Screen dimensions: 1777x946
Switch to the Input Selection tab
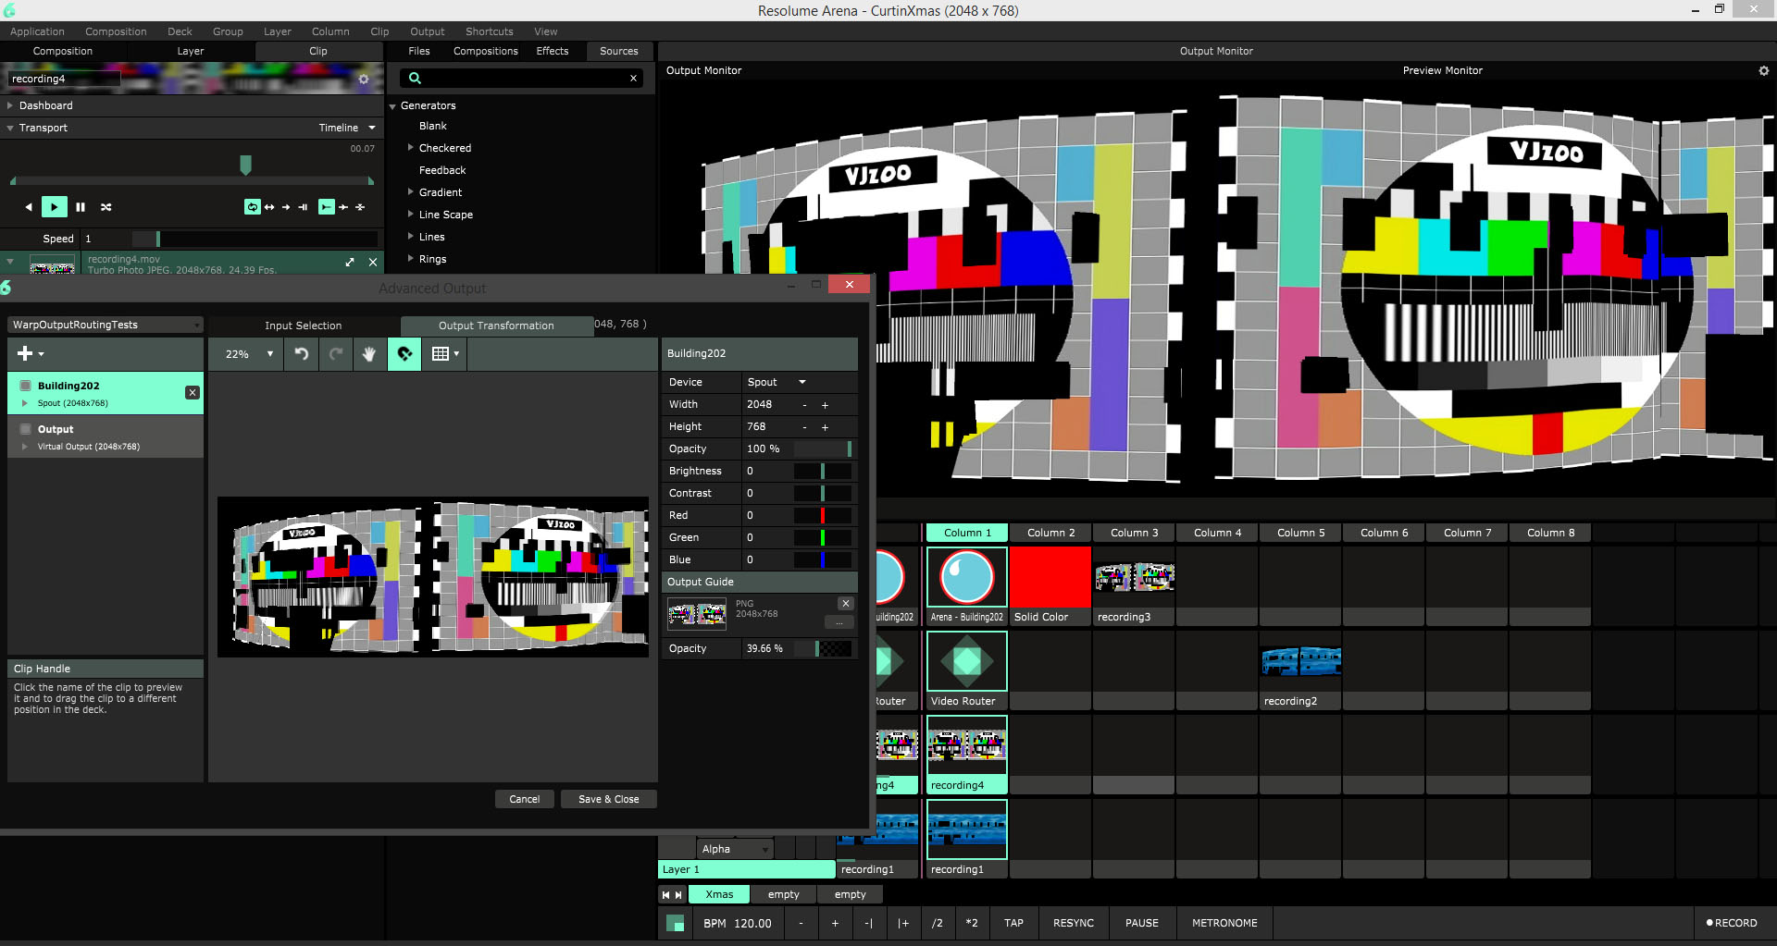(x=303, y=326)
